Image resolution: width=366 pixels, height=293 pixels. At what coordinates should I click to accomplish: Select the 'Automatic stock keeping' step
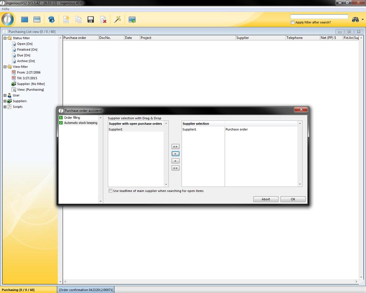pyautogui.click(x=80, y=123)
